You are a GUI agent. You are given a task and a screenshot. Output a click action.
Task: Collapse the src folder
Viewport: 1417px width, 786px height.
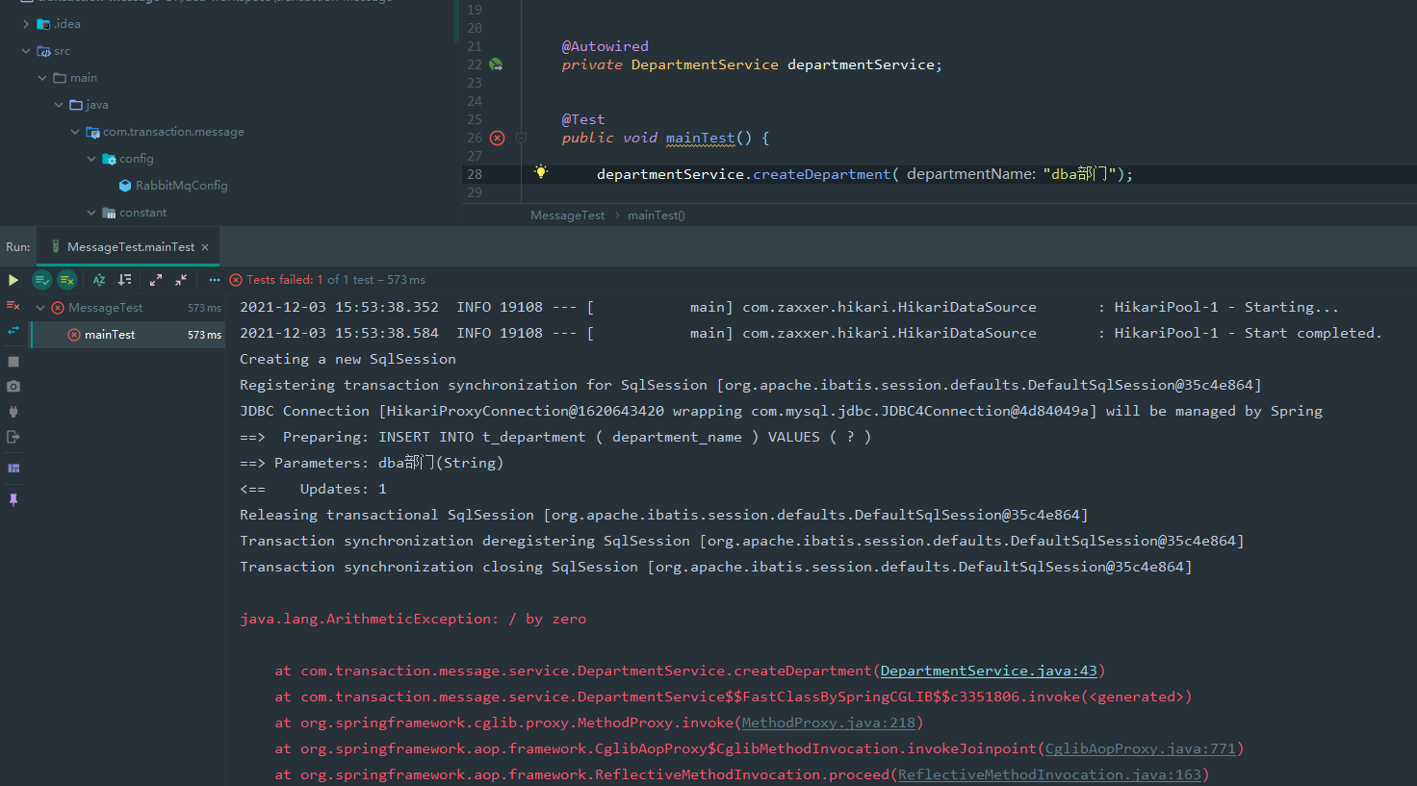26,51
